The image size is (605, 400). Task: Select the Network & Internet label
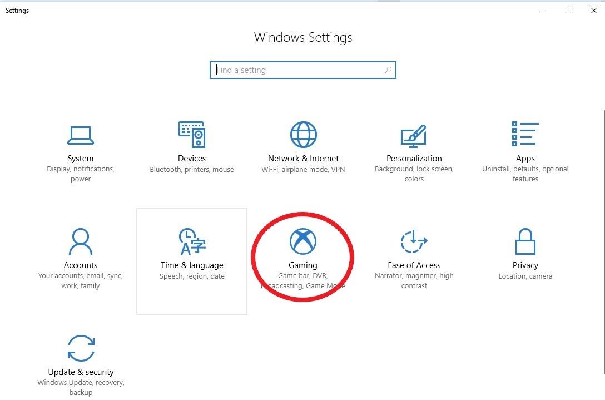coord(303,159)
